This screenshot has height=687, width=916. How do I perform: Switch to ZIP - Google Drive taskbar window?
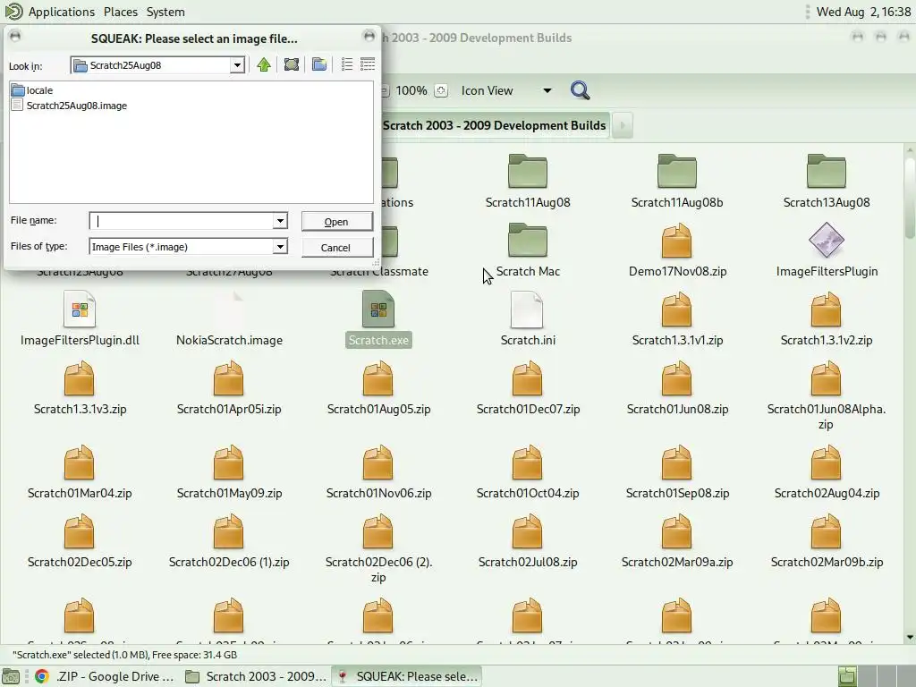(x=106, y=676)
